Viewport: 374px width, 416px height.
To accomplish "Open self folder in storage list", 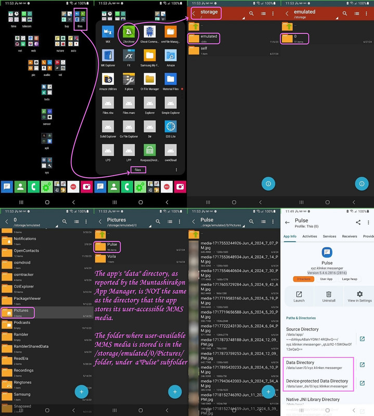I will 234,50.
